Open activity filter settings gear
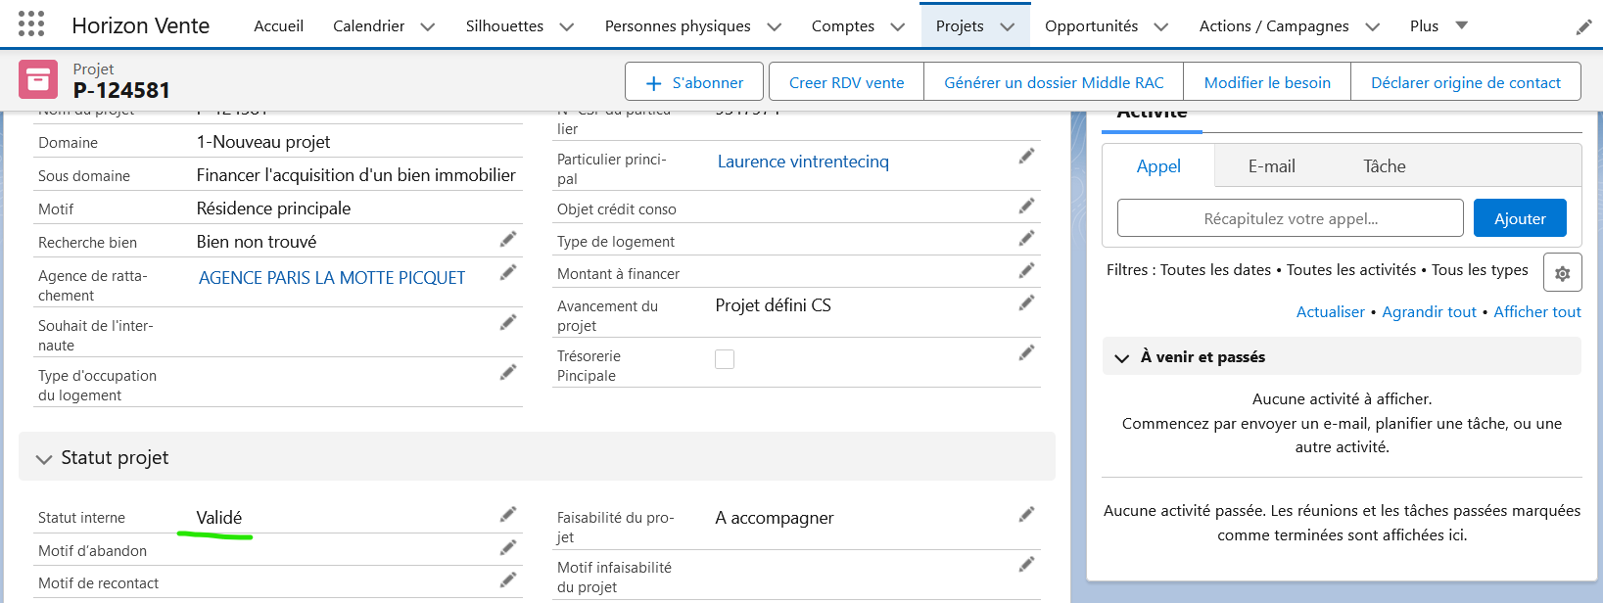The width and height of the screenshot is (1603, 603). pos(1562,273)
